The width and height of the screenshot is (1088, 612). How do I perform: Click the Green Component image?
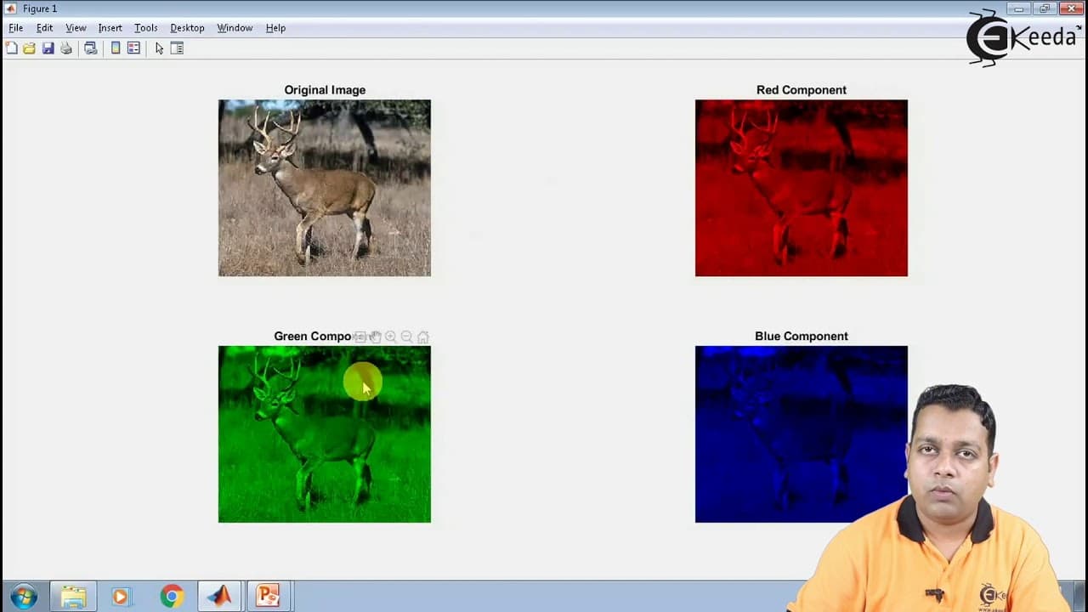(325, 434)
